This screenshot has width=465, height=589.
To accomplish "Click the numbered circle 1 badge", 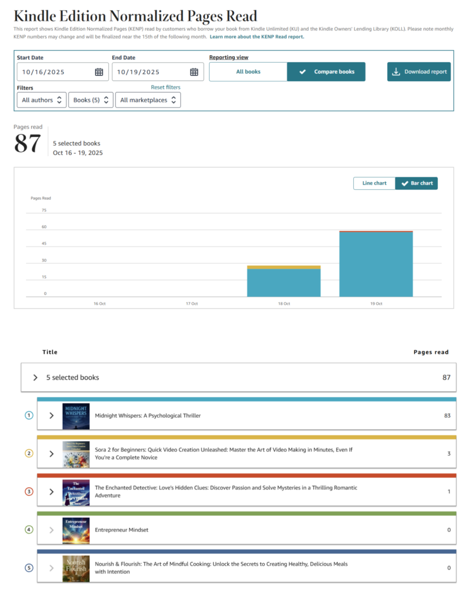I will 29,415.
